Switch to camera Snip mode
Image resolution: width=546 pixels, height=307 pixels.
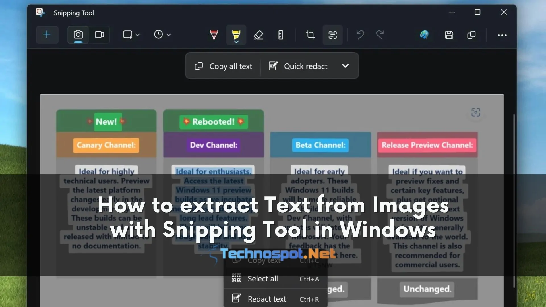click(x=78, y=35)
